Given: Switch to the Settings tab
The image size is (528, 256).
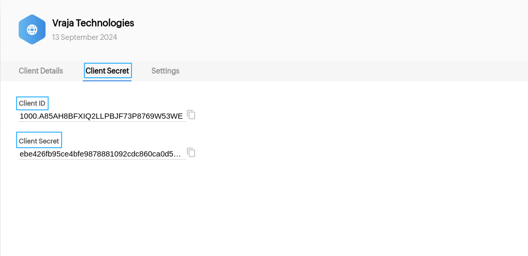Looking at the screenshot, I should (165, 71).
